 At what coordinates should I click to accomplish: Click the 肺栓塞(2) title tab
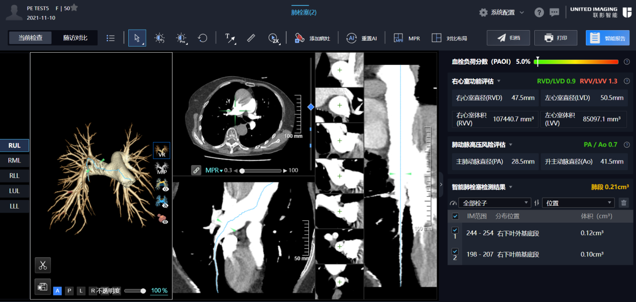[304, 12]
